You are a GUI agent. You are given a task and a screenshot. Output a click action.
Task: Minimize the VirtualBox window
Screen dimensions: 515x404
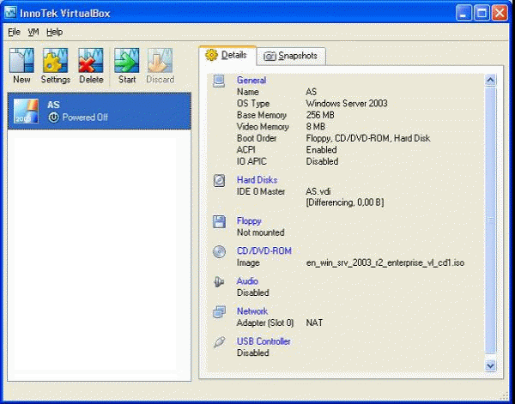pos(463,13)
